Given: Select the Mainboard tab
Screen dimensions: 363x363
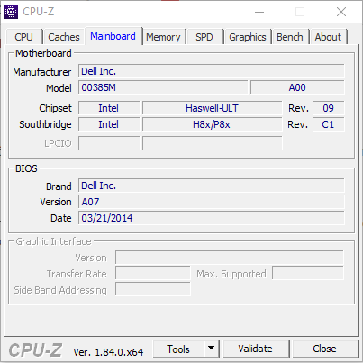Looking at the screenshot, I should [113, 36].
